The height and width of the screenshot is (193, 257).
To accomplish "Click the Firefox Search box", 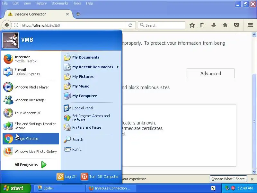I will pyautogui.click(x=162, y=25).
